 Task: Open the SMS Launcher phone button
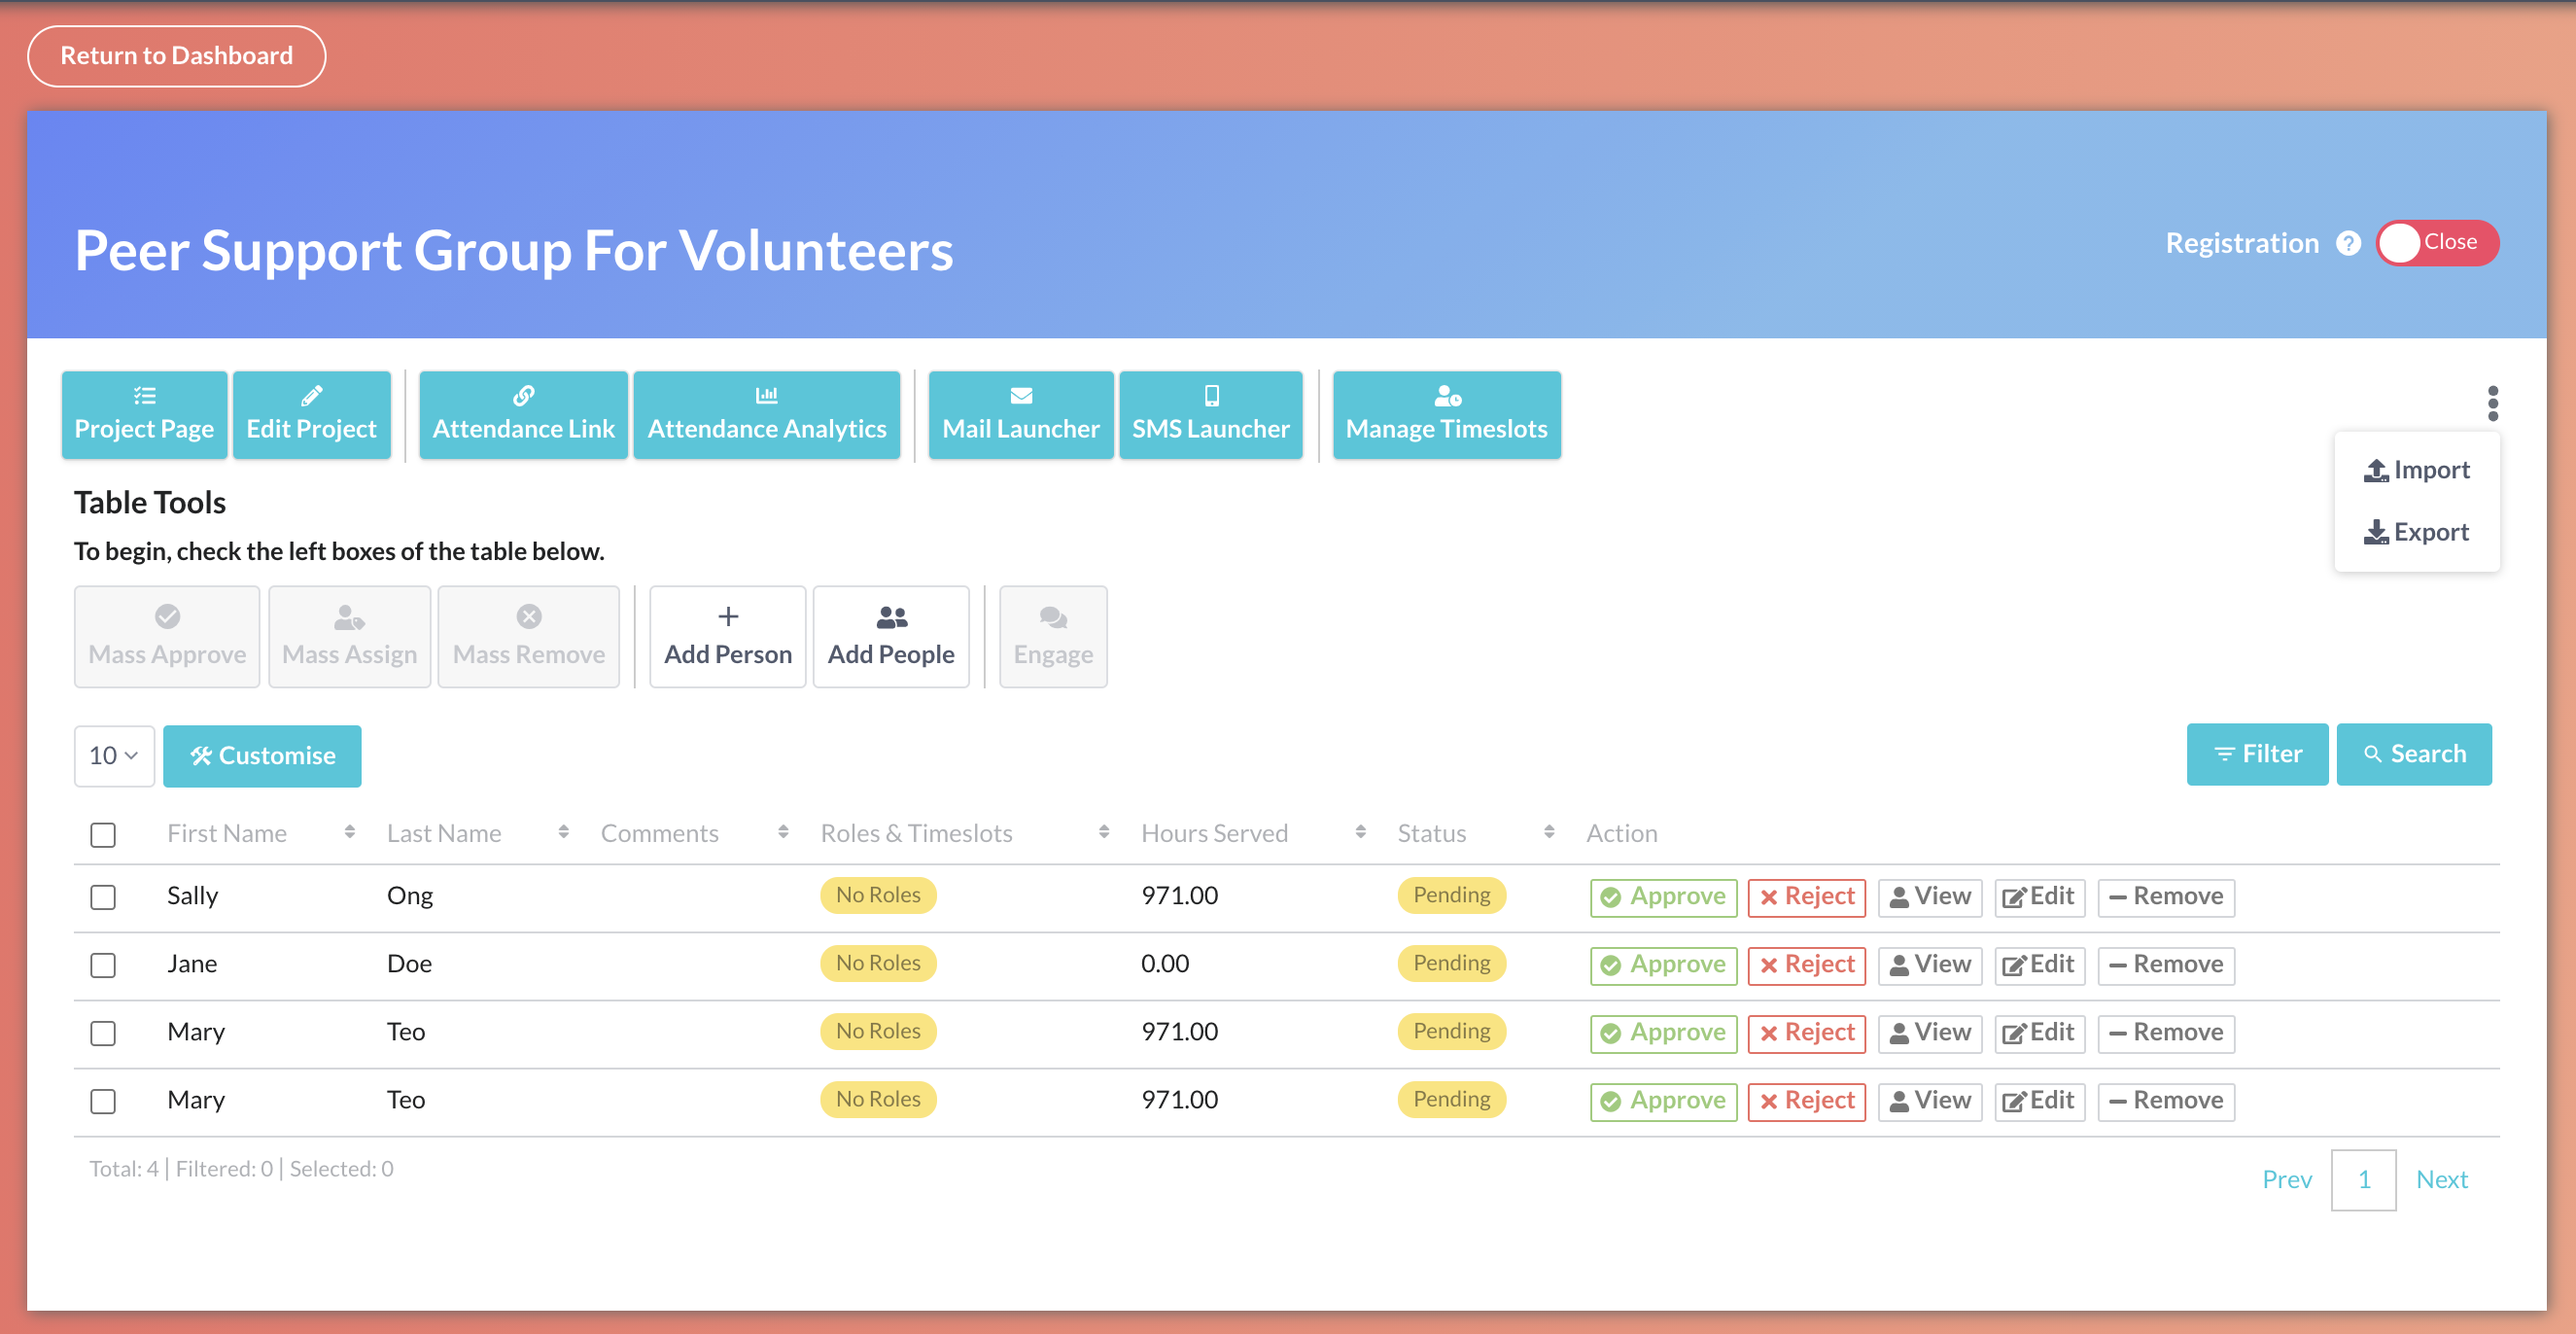pos(1210,415)
